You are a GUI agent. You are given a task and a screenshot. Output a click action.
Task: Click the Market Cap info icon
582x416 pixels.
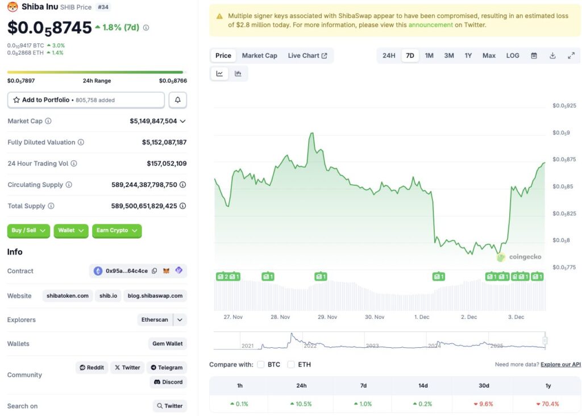pos(48,121)
